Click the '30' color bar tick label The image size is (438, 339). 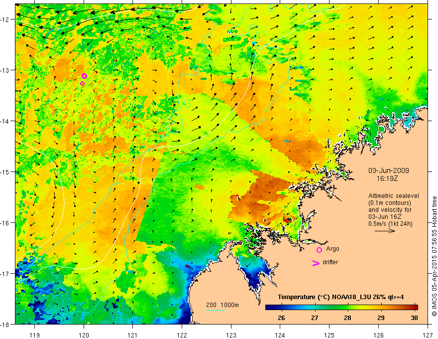(414, 318)
